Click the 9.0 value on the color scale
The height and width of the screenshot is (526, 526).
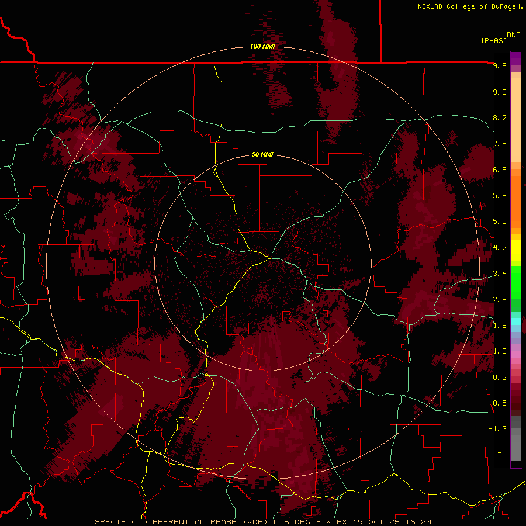tap(500, 92)
